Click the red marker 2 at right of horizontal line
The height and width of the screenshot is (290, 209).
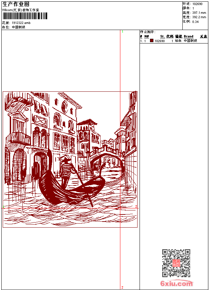[136, 206]
